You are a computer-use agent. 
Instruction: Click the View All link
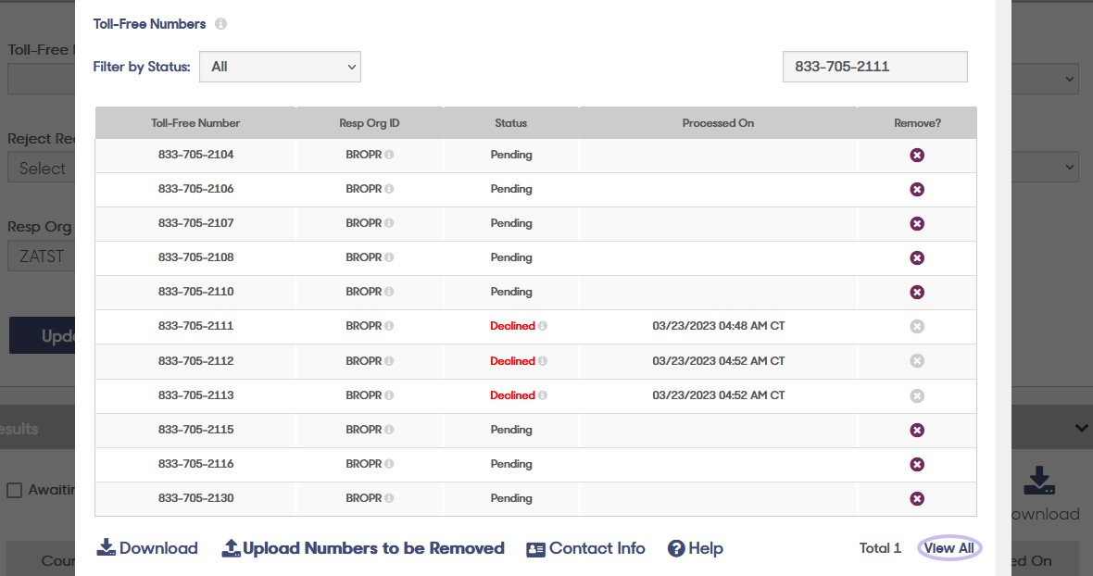point(949,547)
